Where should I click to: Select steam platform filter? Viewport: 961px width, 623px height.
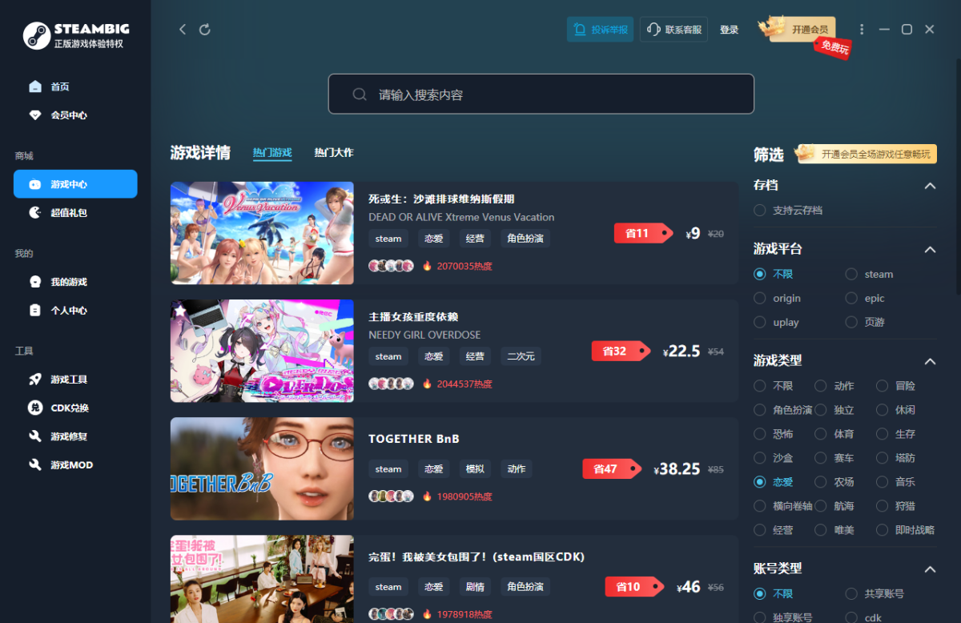click(x=851, y=274)
